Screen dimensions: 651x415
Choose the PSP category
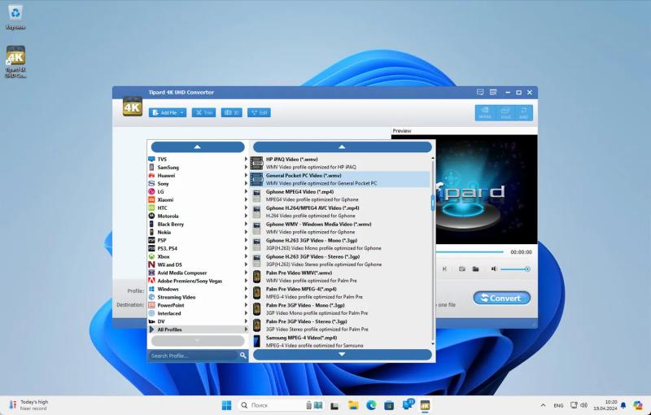(x=198, y=240)
